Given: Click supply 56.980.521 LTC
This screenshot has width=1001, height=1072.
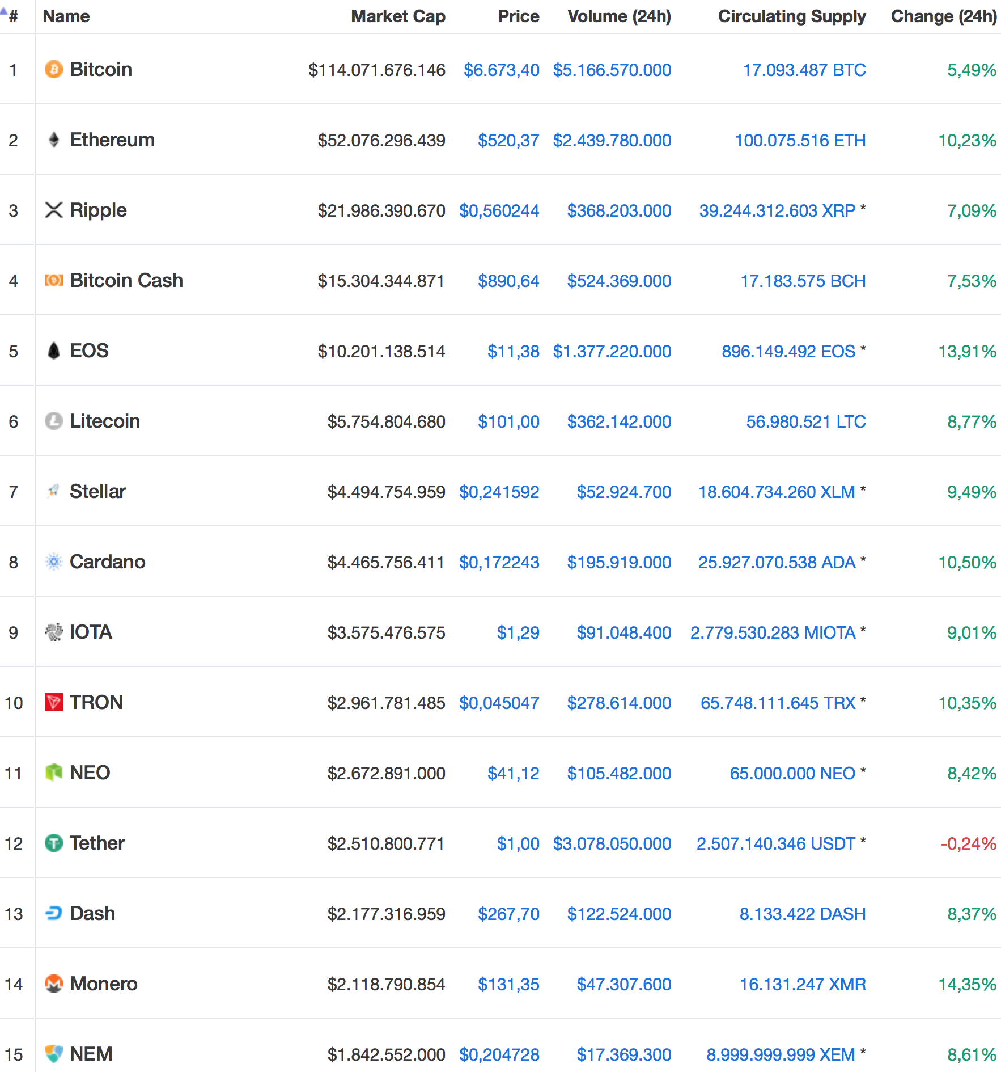Looking at the screenshot, I should (806, 421).
